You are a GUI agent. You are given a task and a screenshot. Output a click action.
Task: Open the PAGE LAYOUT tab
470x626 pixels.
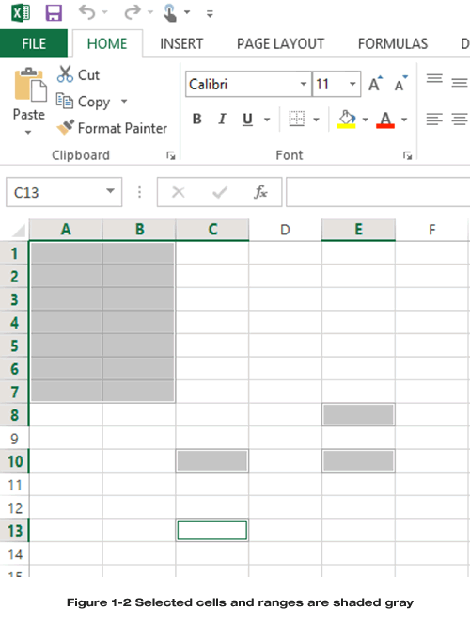click(280, 43)
